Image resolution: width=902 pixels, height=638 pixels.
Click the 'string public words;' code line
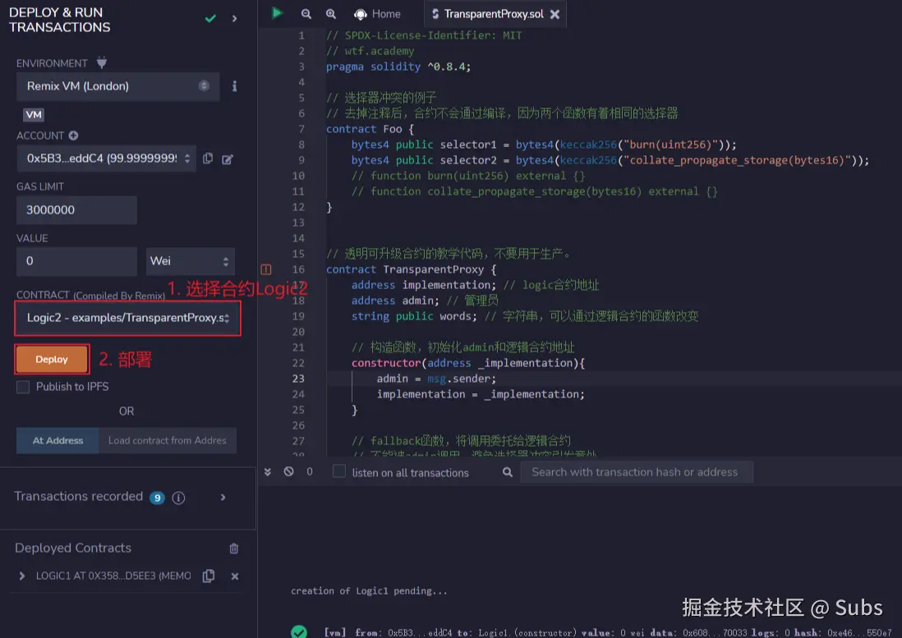pyautogui.click(x=414, y=316)
